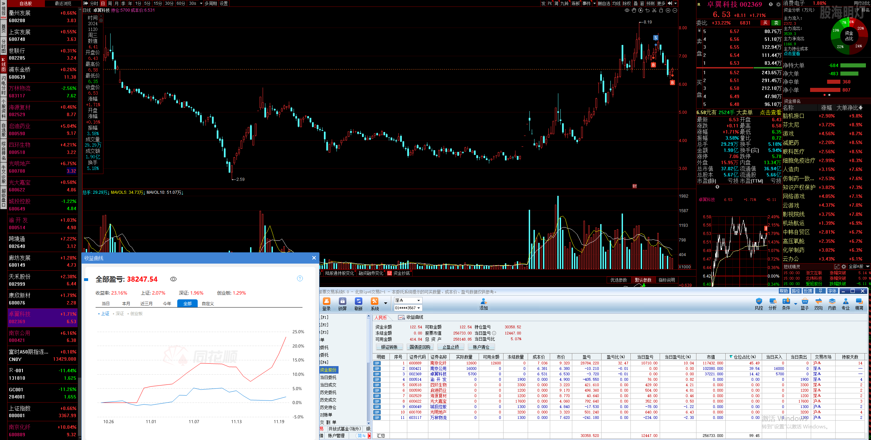Click the 资金占比 pie chart center
Viewport: 871px width, 440px height.
[x=849, y=36]
